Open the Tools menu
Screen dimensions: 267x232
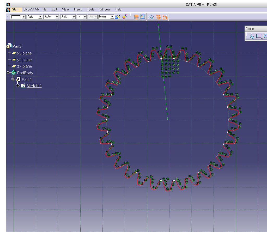[x=90, y=9]
